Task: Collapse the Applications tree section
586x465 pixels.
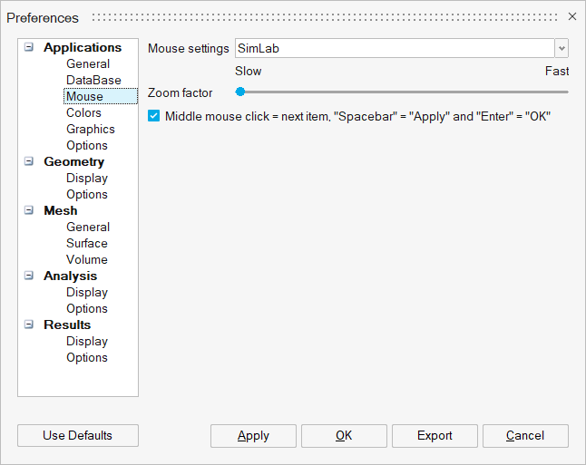Action: point(29,48)
